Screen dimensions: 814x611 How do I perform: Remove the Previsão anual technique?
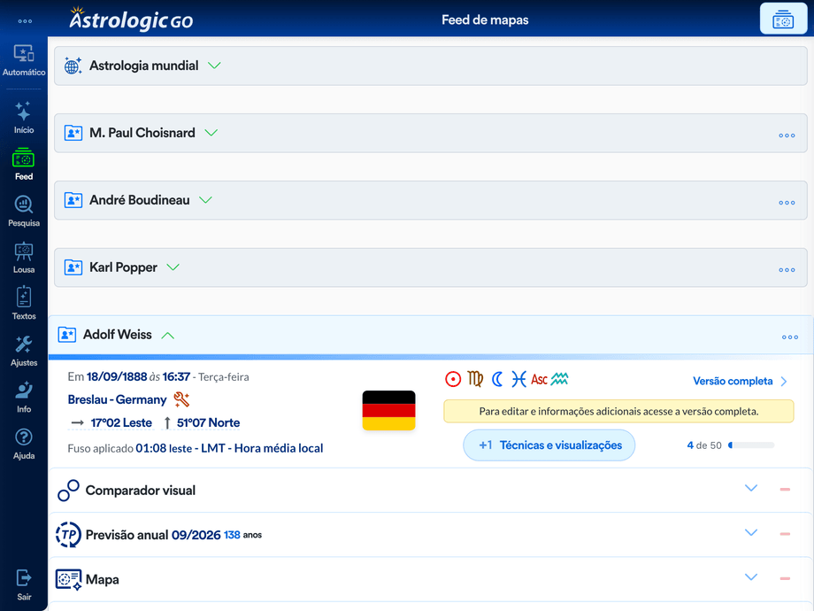pyautogui.click(x=785, y=534)
